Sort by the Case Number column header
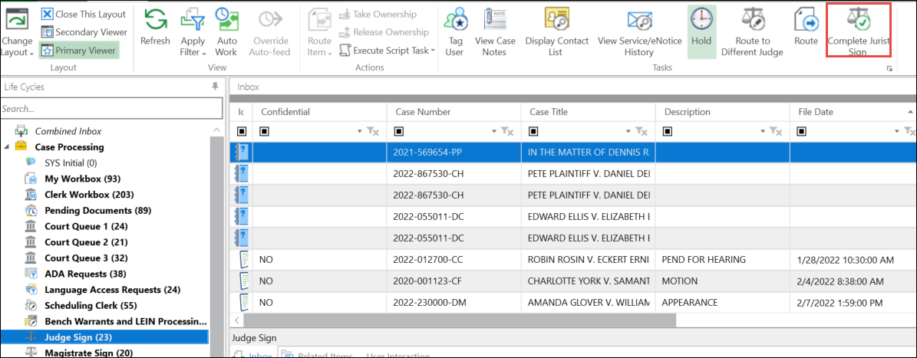This screenshot has width=917, height=358. (423, 112)
